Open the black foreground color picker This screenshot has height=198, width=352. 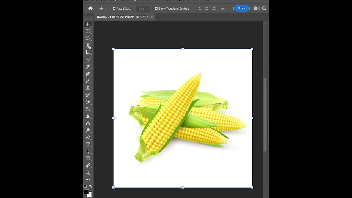pyautogui.click(x=86, y=191)
